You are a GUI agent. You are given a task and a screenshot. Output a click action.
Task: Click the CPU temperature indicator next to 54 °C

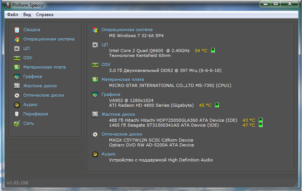213,51
